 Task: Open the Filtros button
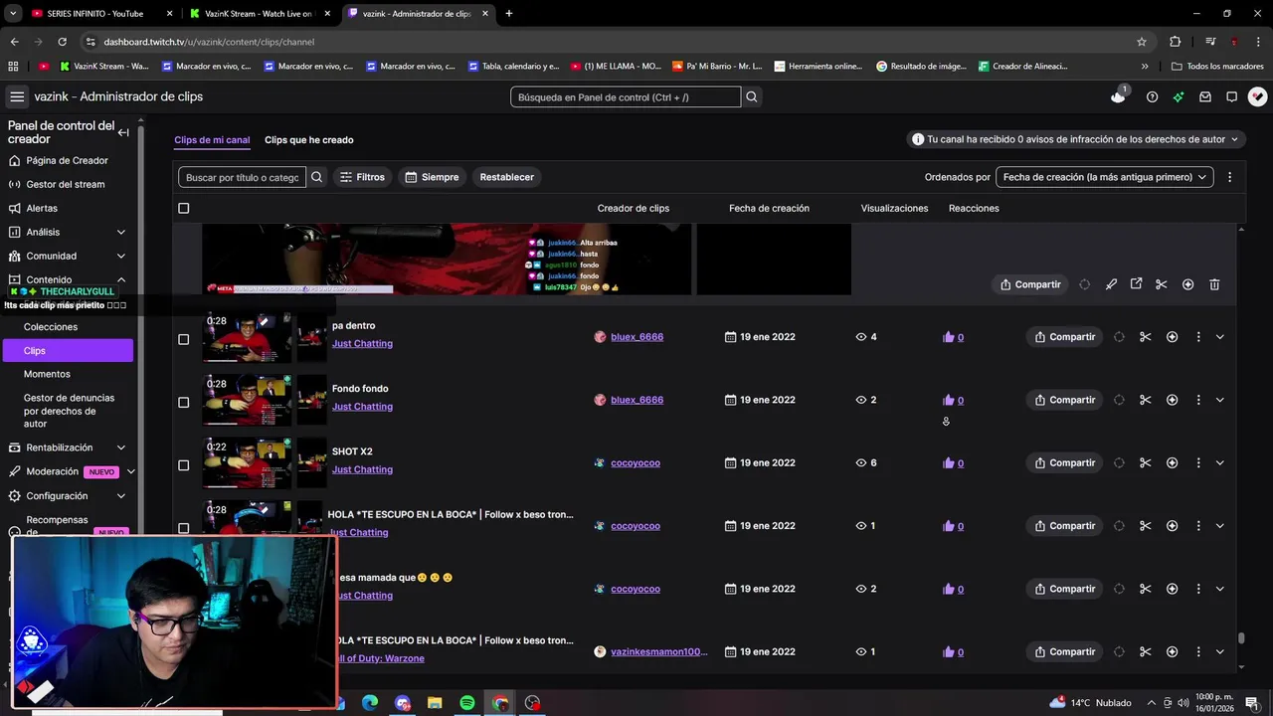(362, 177)
